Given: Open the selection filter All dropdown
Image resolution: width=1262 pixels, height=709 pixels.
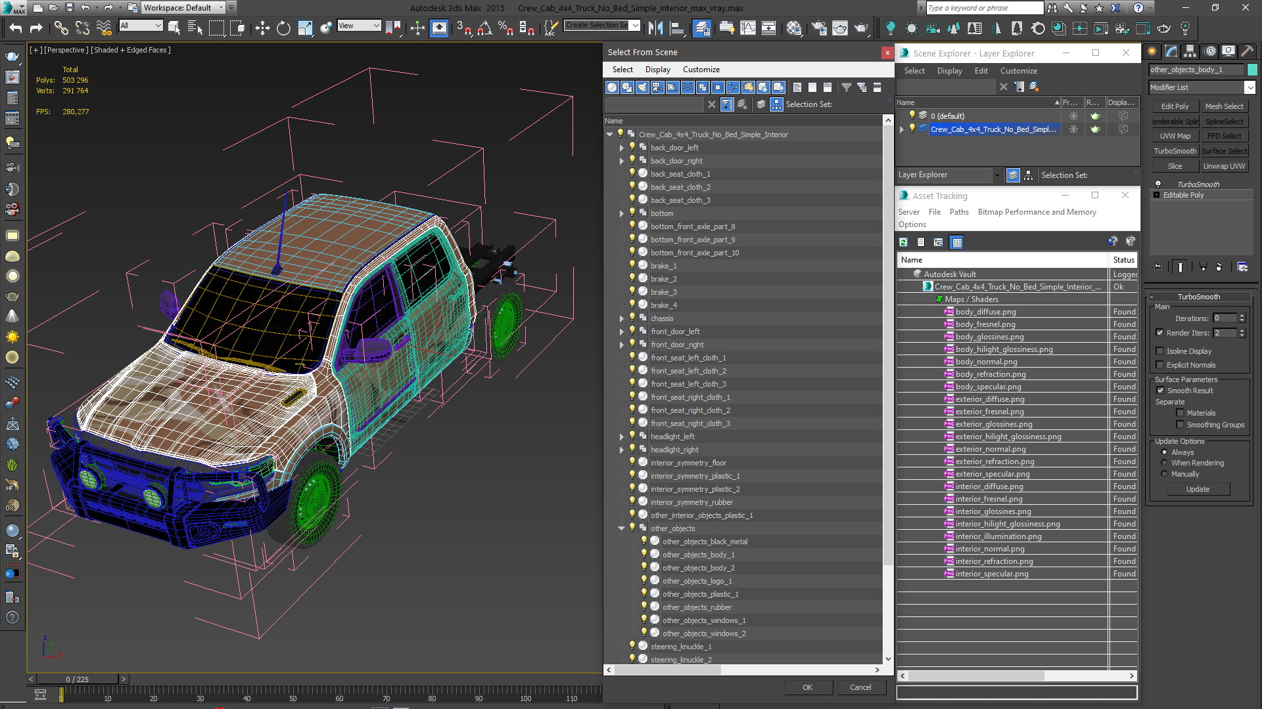Looking at the screenshot, I should (x=141, y=26).
